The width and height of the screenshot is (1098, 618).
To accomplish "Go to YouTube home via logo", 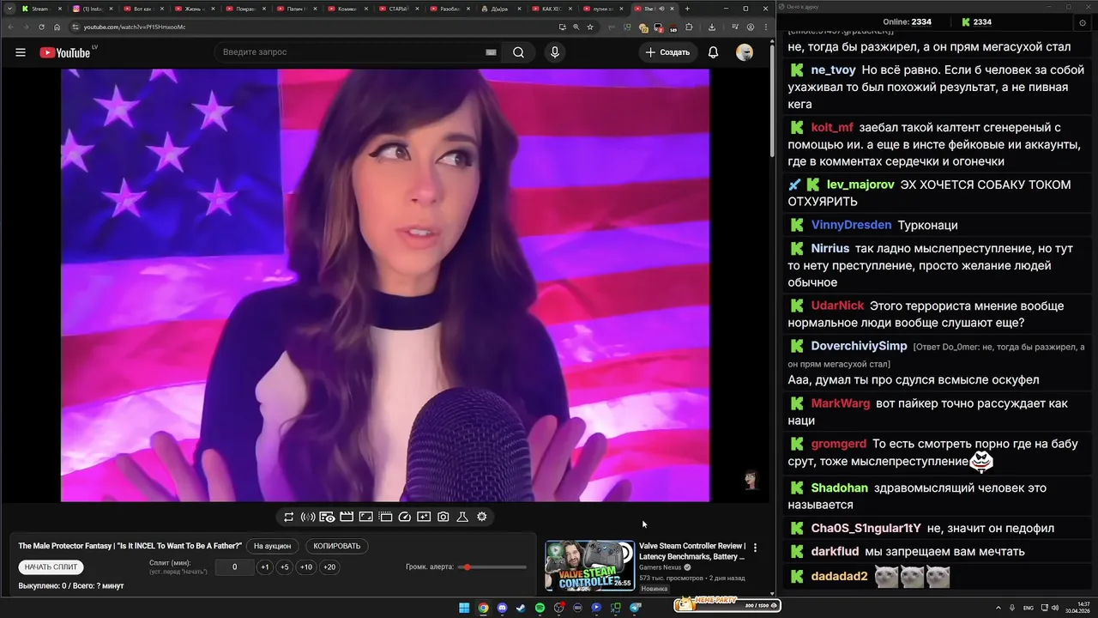I will pyautogui.click(x=65, y=52).
